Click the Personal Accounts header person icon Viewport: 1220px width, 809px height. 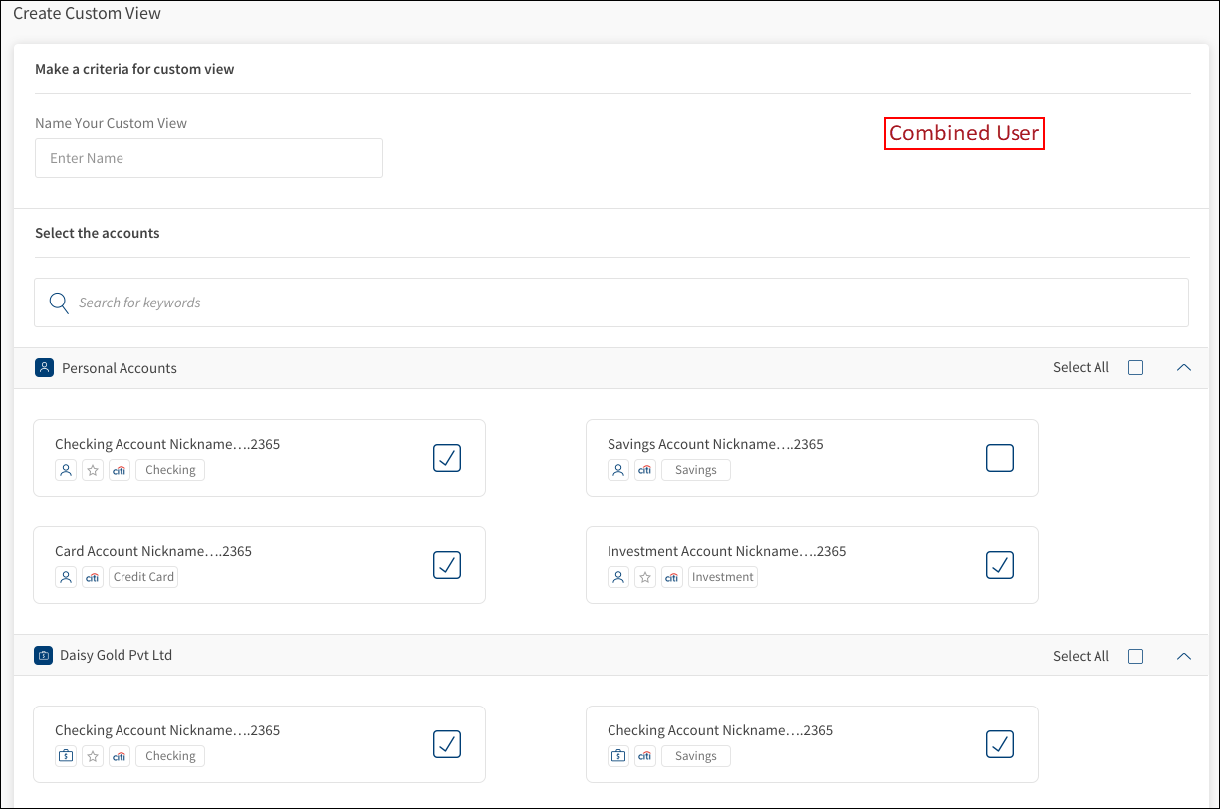[44, 368]
